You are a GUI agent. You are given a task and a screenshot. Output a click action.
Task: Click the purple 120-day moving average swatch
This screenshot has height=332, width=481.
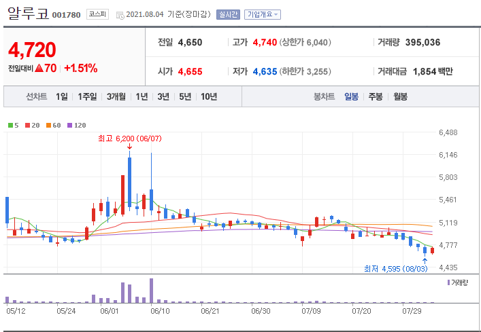pyautogui.click(x=69, y=125)
